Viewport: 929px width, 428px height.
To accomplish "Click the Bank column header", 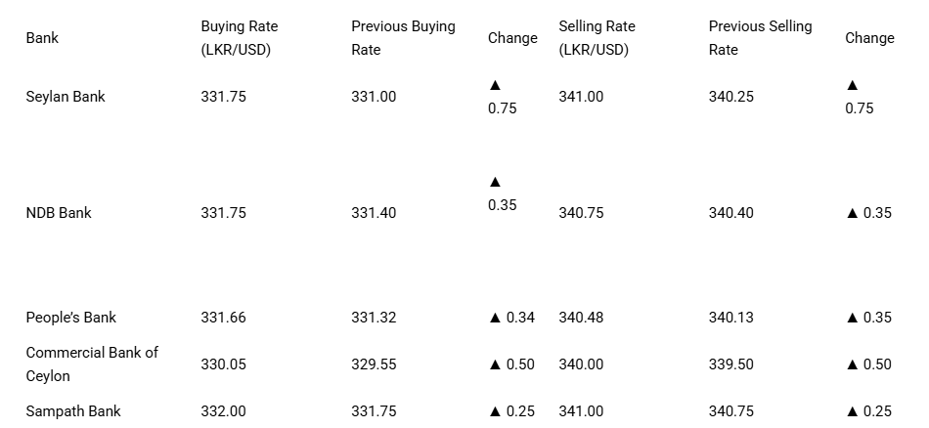I will tap(42, 38).
